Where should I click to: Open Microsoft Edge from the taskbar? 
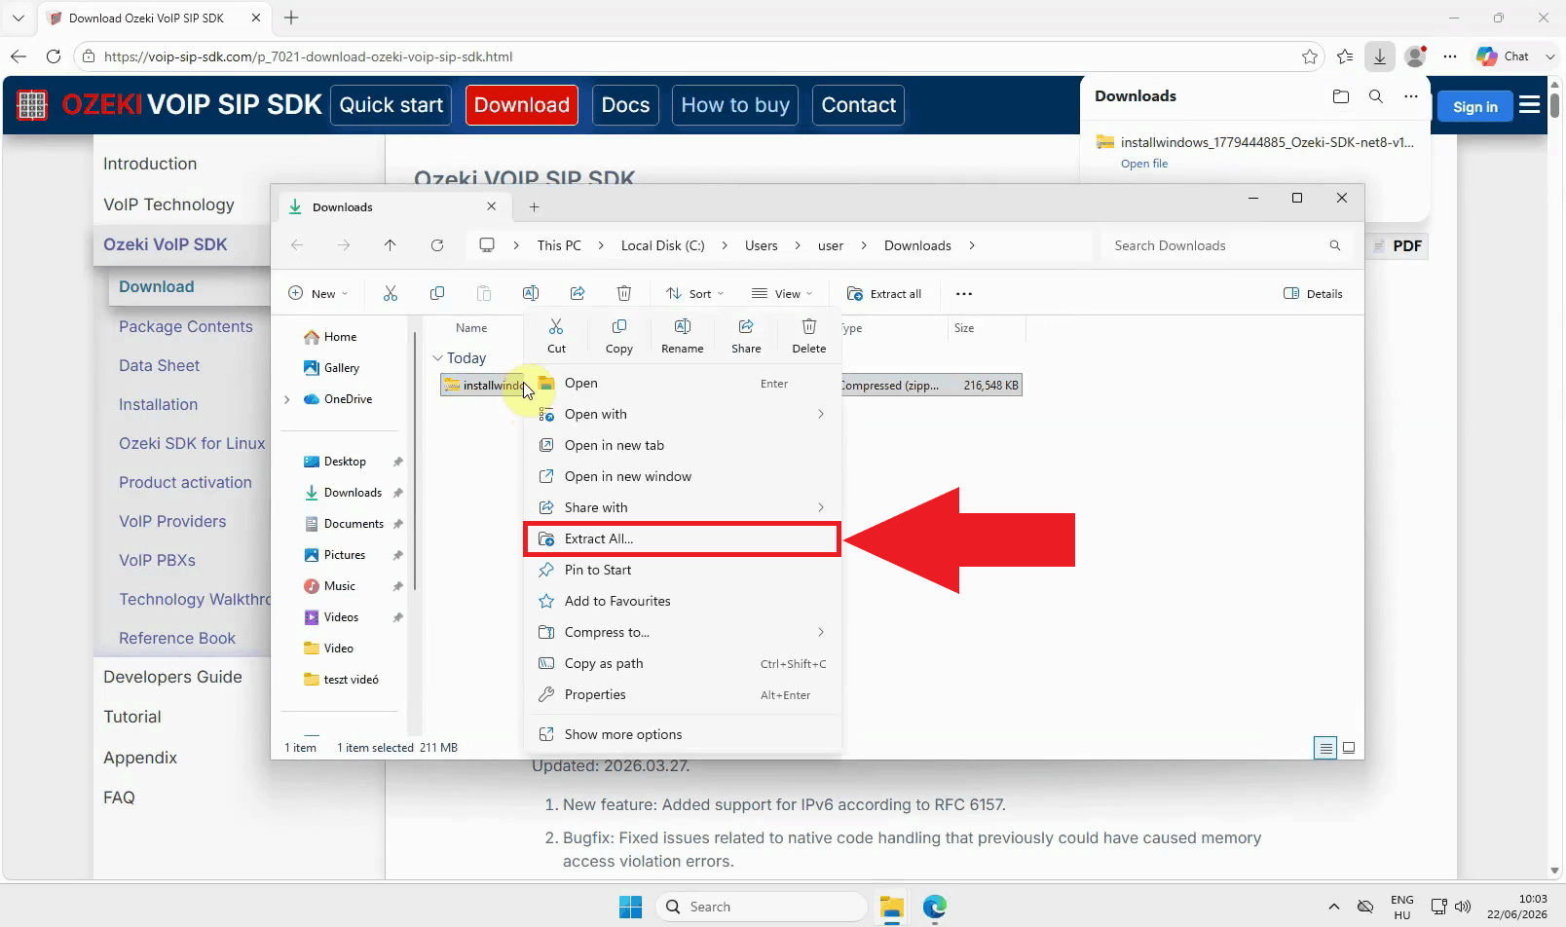coord(935,907)
